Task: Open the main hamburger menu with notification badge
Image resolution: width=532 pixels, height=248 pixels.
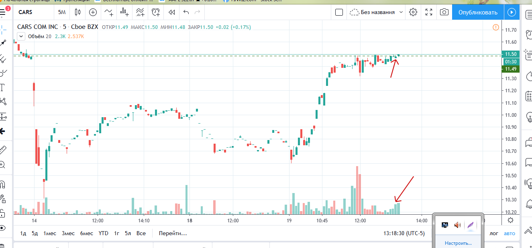Action: pos(3,12)
